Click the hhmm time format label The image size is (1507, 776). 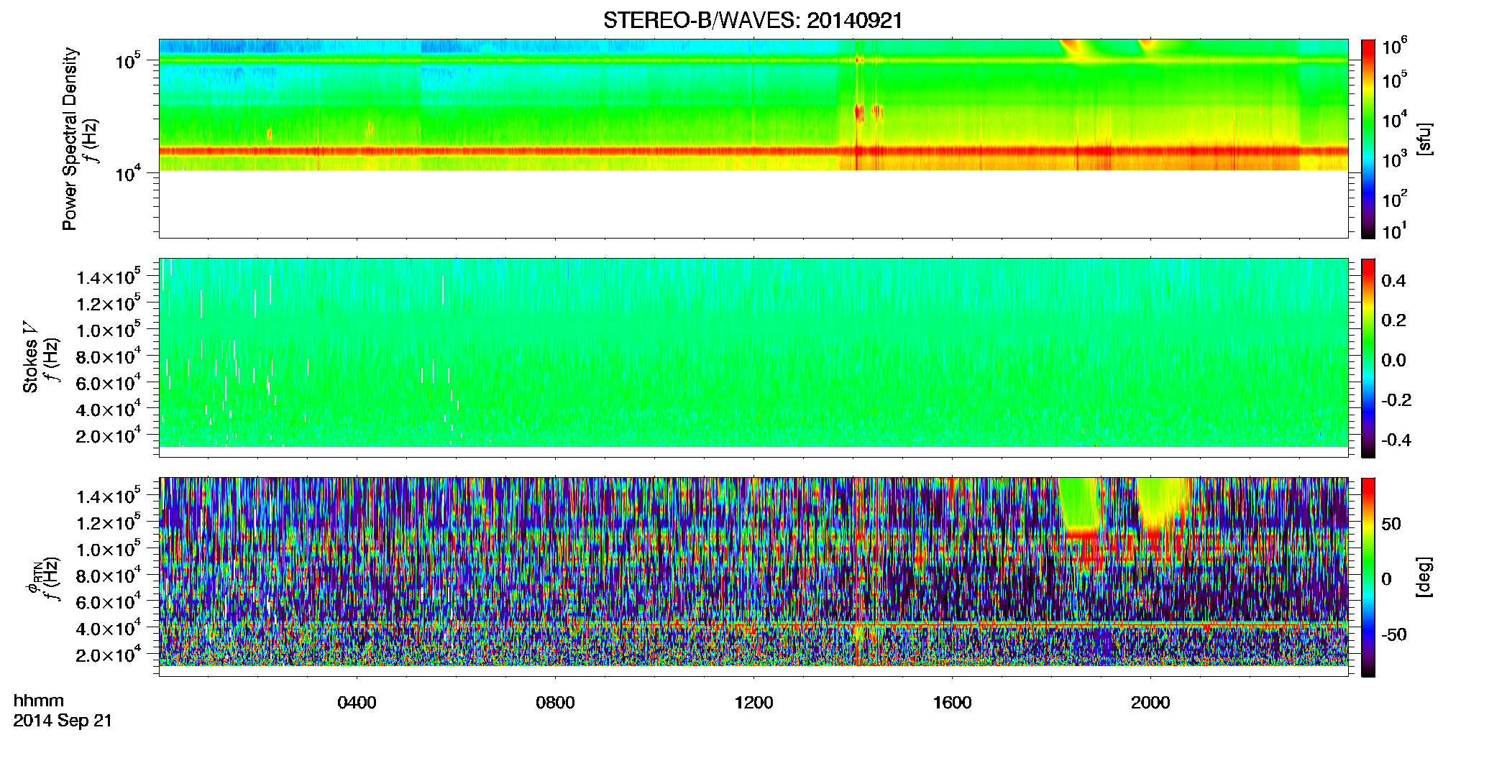[39, 701]
